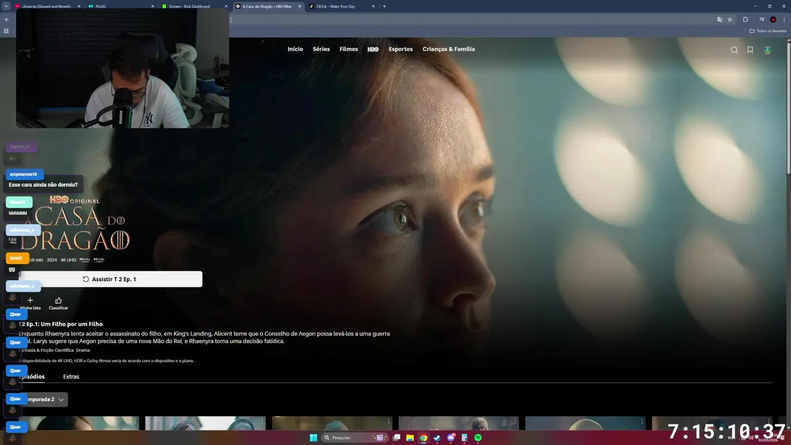Close the Stream - Kick Dashboard tab
Screen dimensions: 791x445
227,6
